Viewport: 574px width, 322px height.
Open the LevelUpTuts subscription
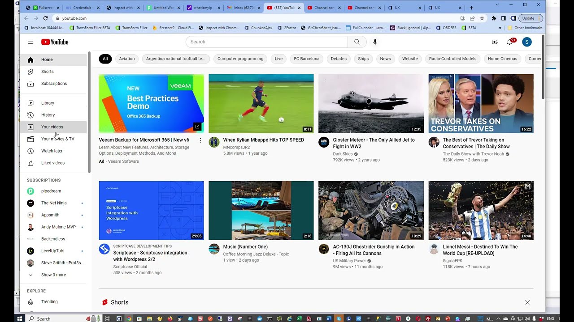pos(54,251)
